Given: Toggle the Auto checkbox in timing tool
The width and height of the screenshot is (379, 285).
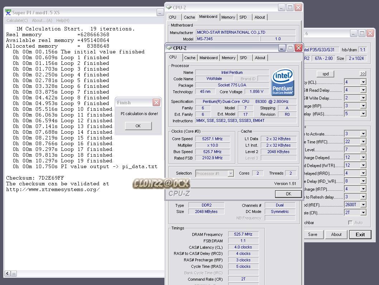Looking at the screenshot, I should pyautogui.click(x=350, y=223).
